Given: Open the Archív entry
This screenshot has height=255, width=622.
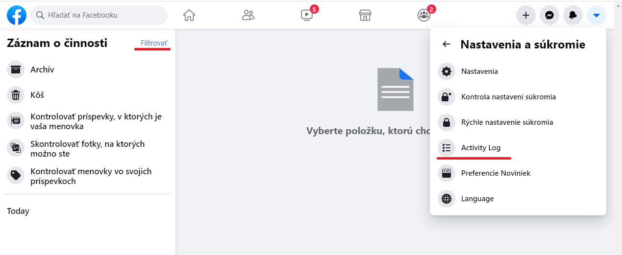Looking at the screenshot, I should (88, 70).
